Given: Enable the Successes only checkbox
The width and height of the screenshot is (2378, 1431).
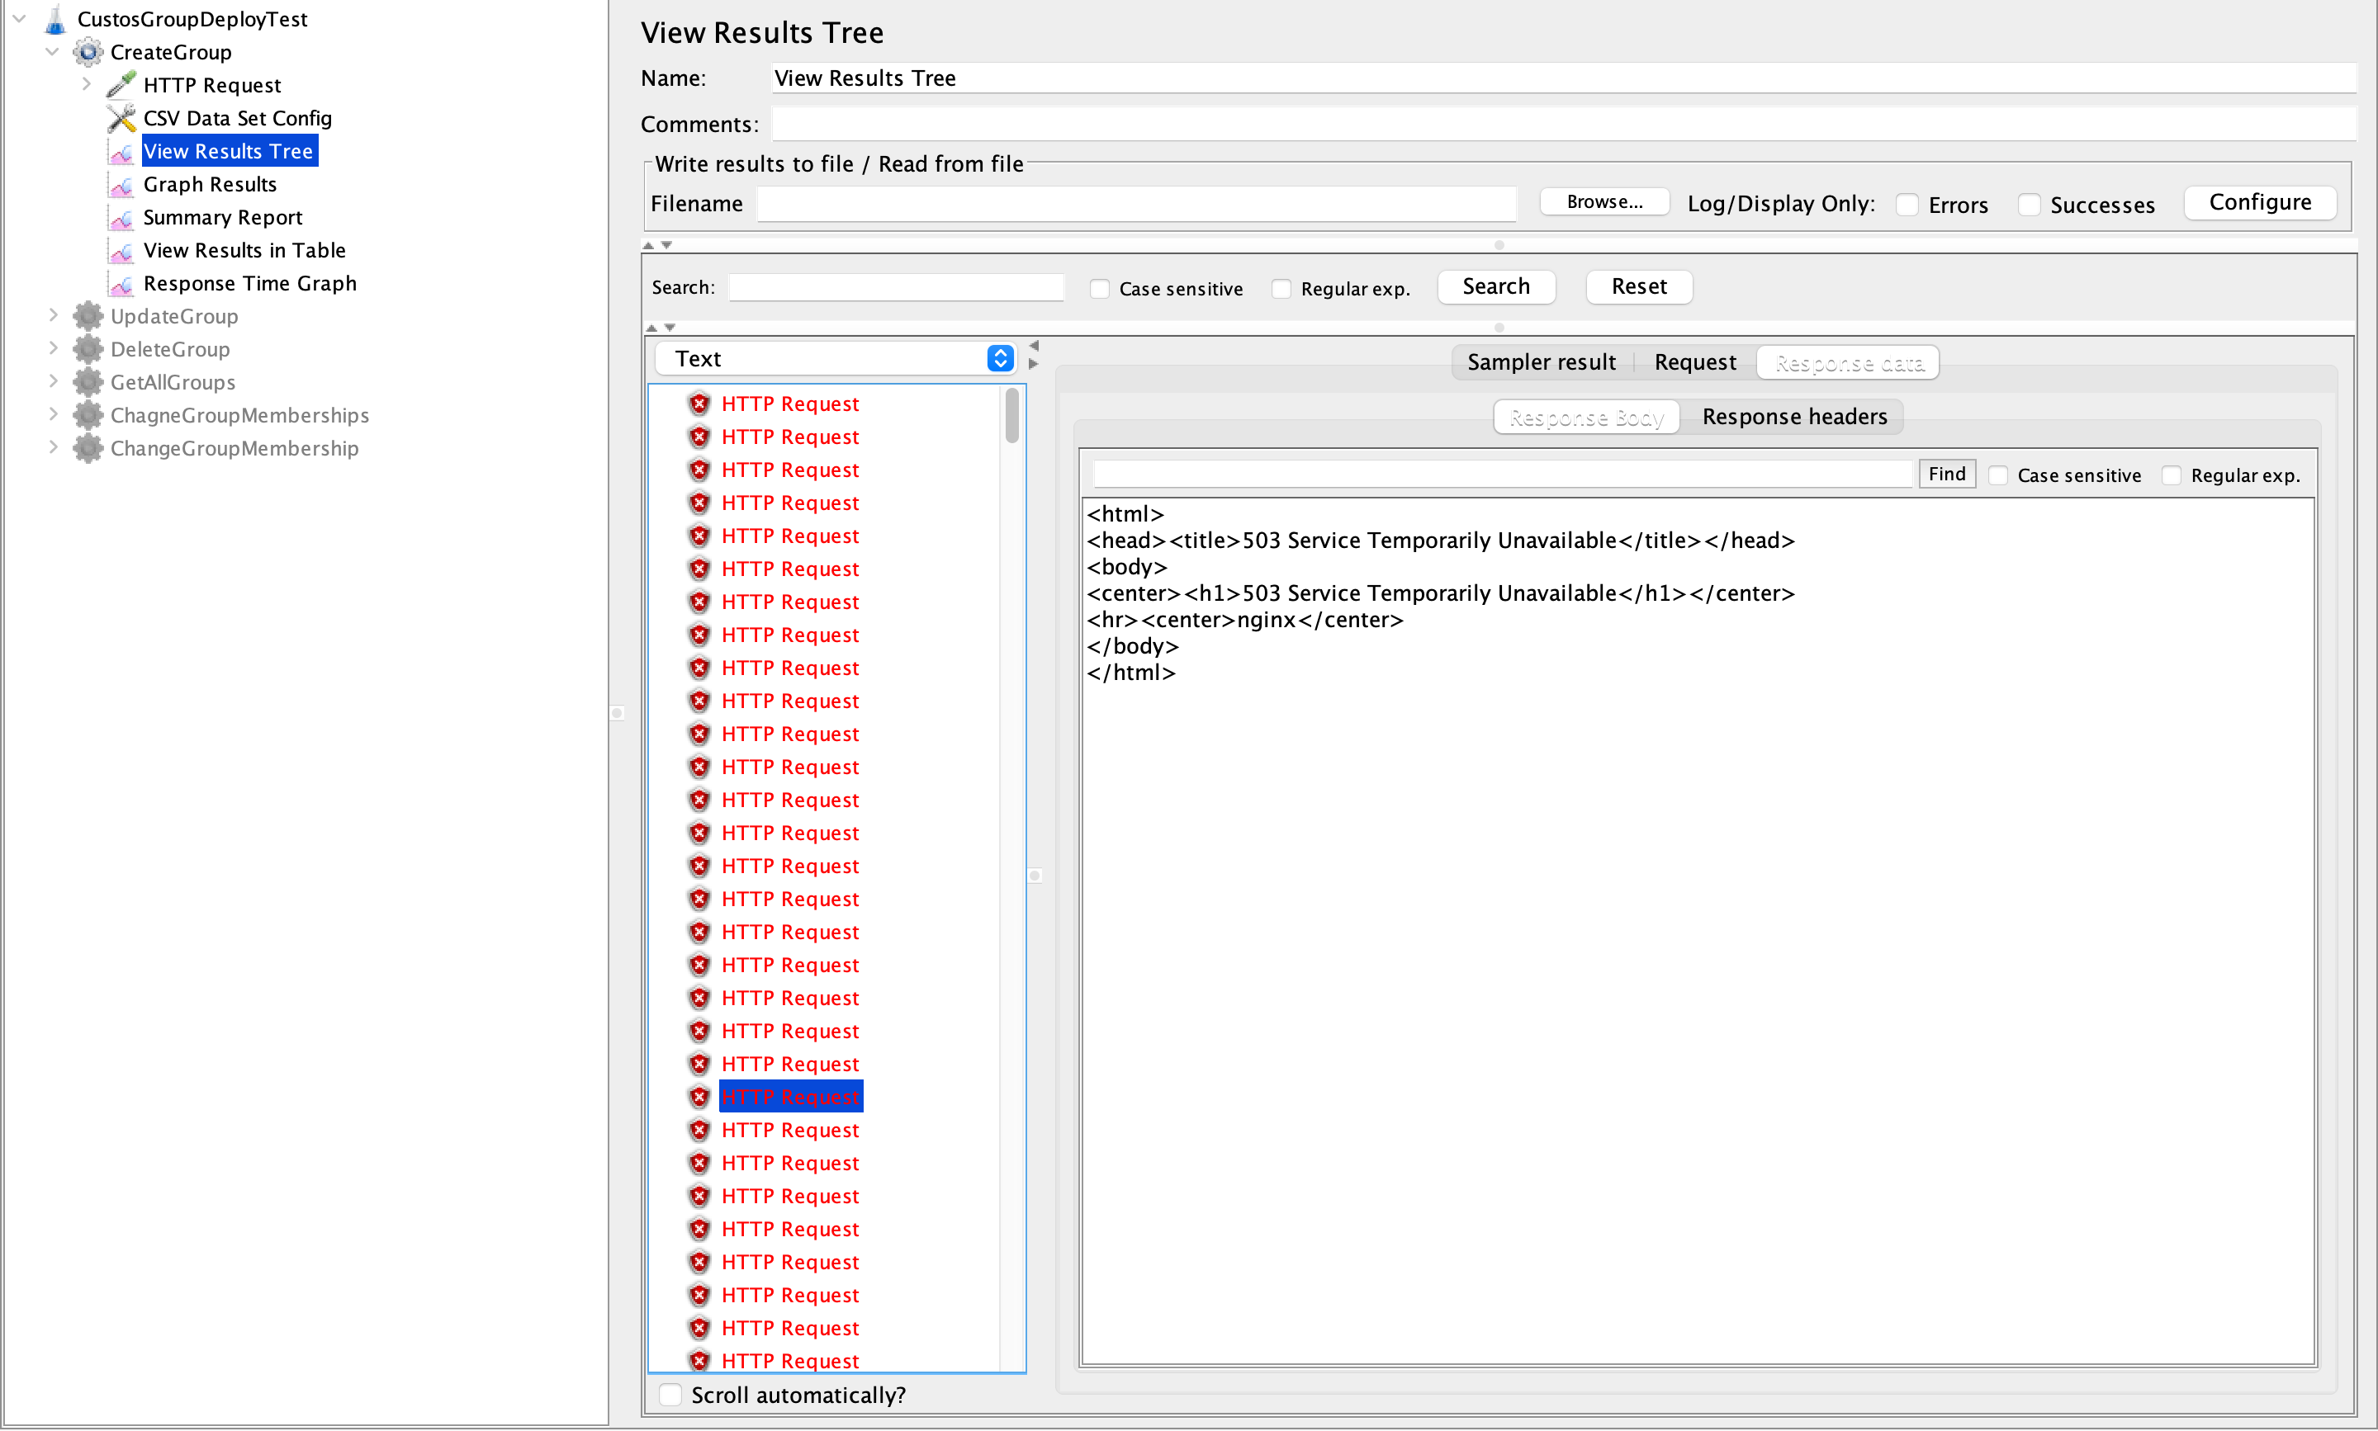Looking at the screenshot, I should point(2029,205).
